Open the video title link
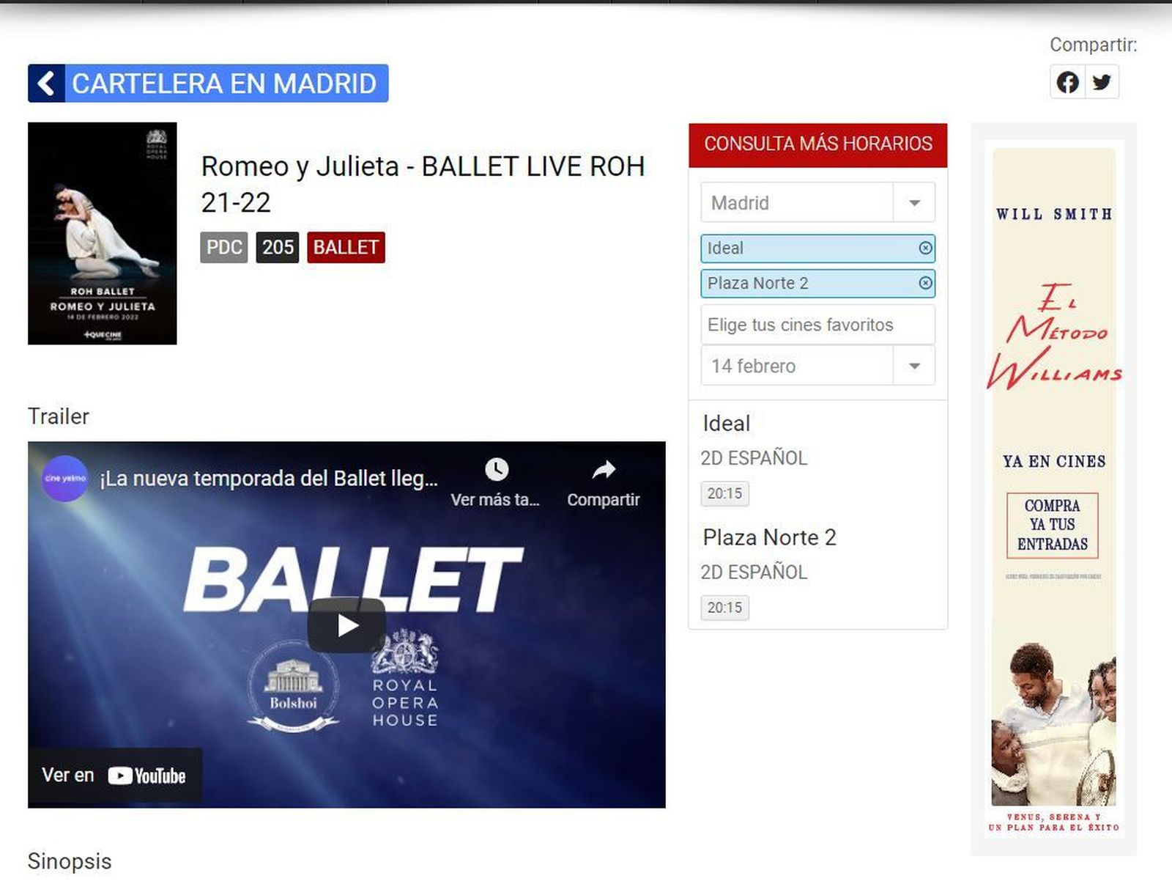Screen dimensions: 1172x884 coord(269,479)
